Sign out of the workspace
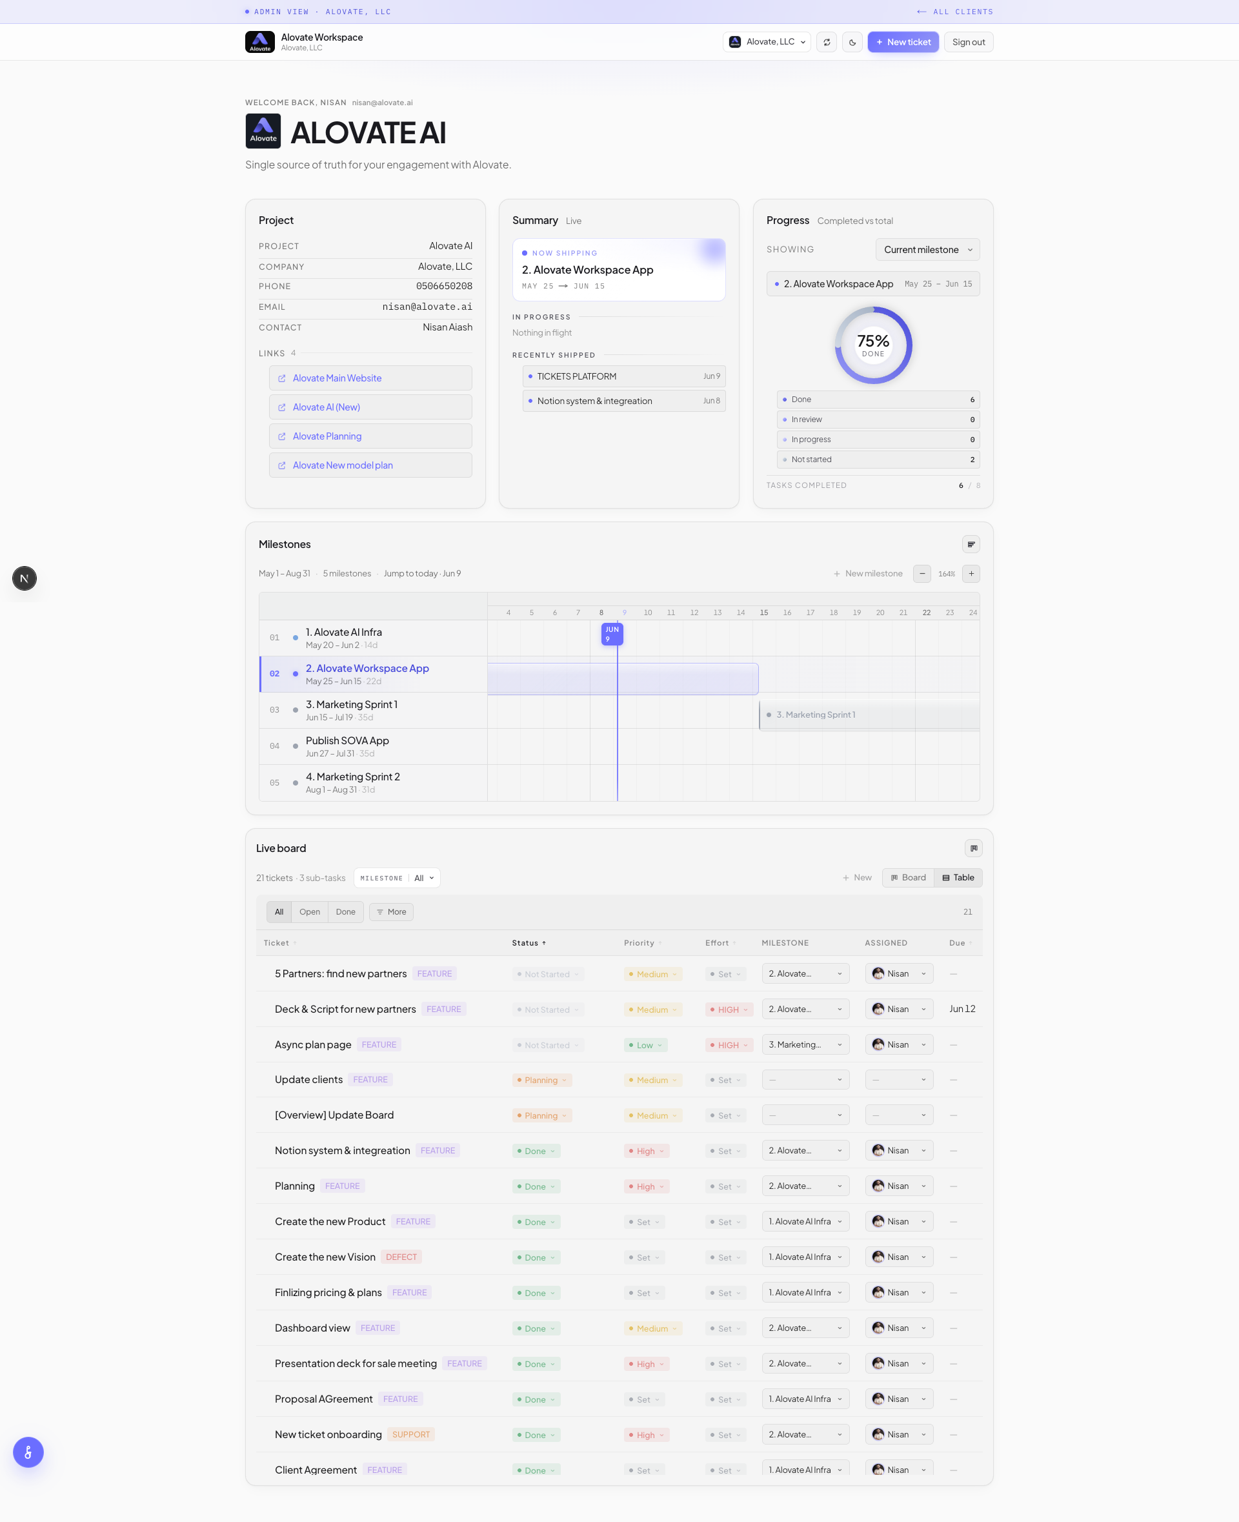This screenshot has width=1239, height=1522. 968,42
